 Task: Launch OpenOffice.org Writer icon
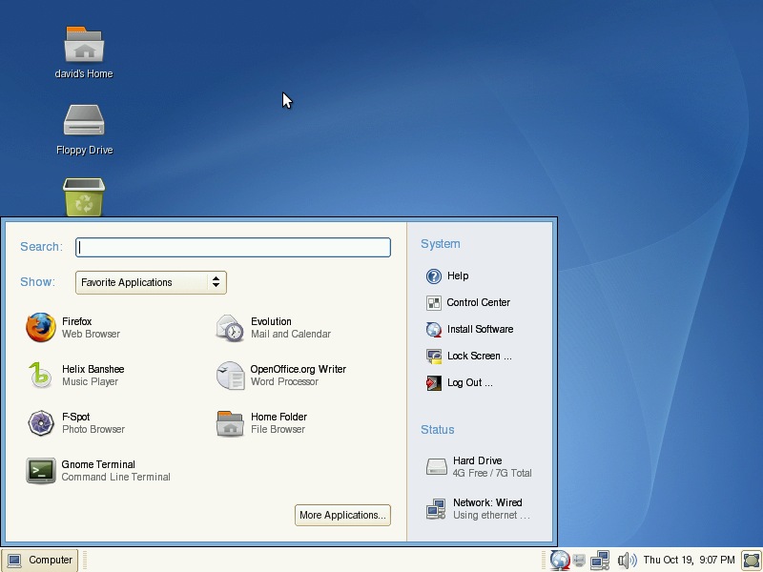click(230, 375)
